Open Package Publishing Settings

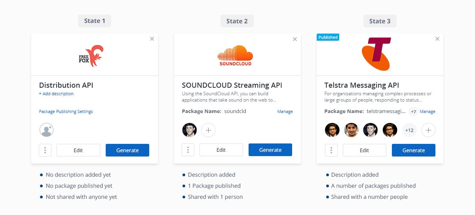(66, 111)
